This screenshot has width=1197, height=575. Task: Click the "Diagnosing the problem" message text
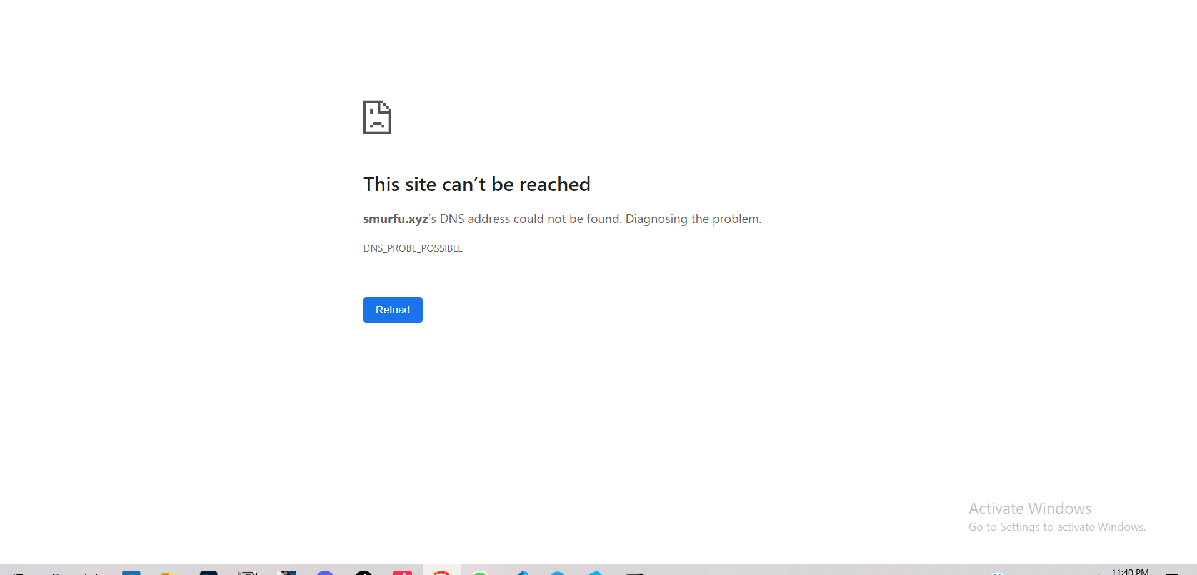coord(693,219)
